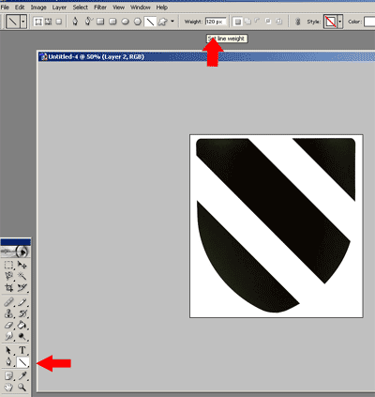Select the Brush tool in the toolbox
Viewport: 375px width, 397px height.
point(22,302)
